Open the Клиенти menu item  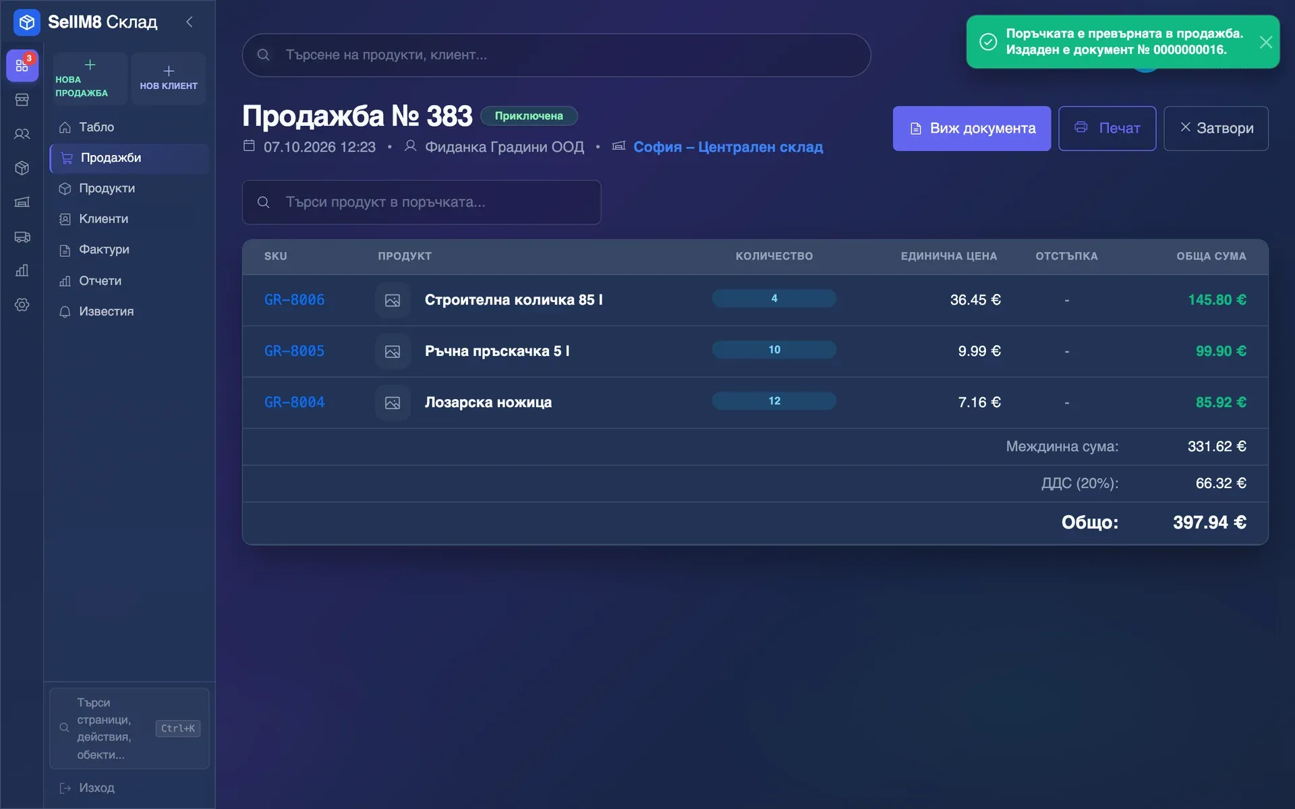(x=129, y=218)
